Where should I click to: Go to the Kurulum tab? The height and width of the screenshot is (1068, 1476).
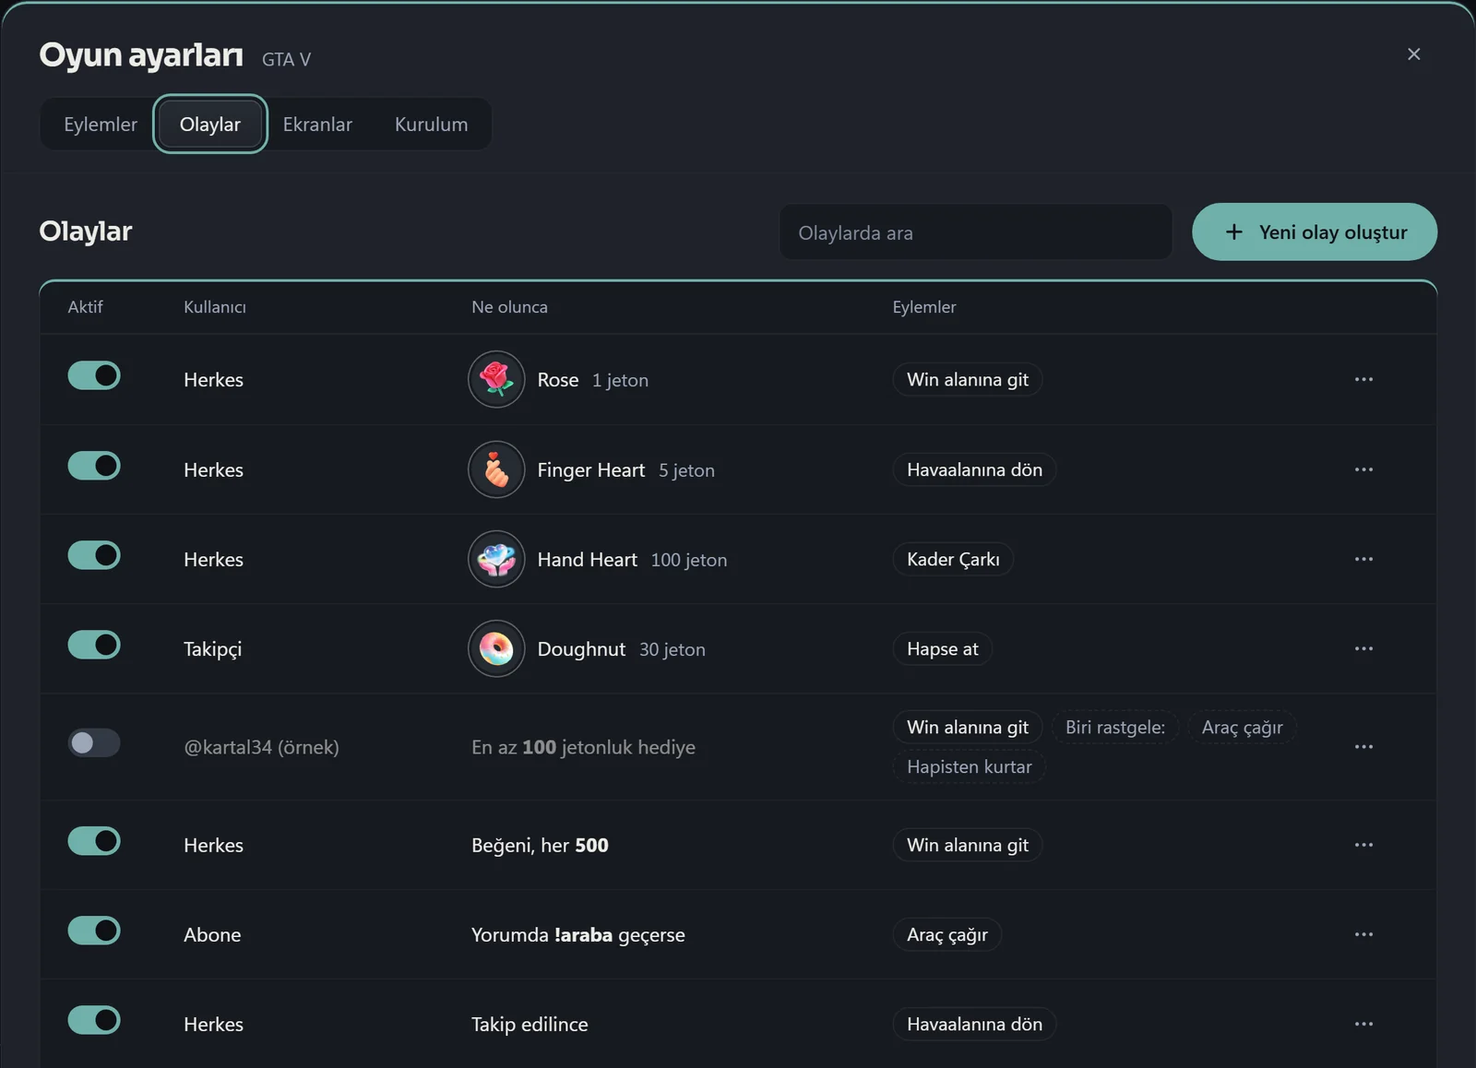[x=431, y=124]
